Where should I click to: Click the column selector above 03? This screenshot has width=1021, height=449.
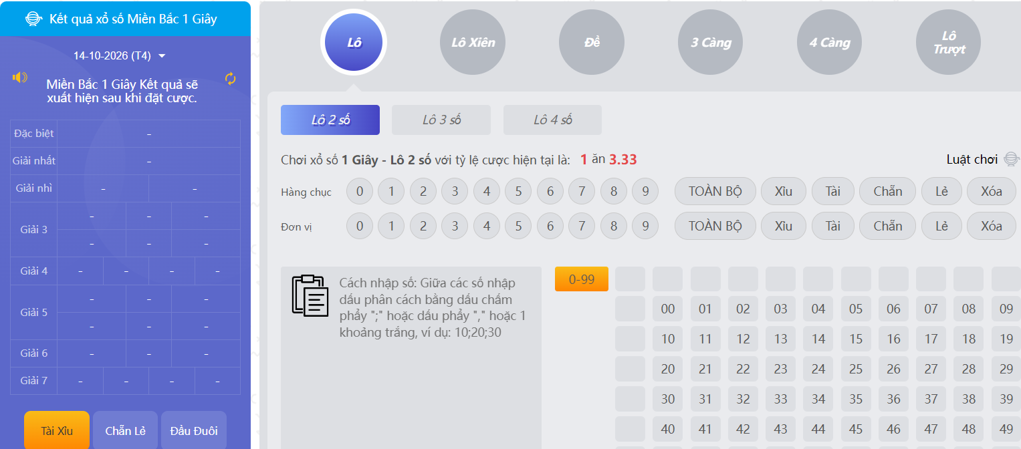pyautogui.click(x=781, y=279)
